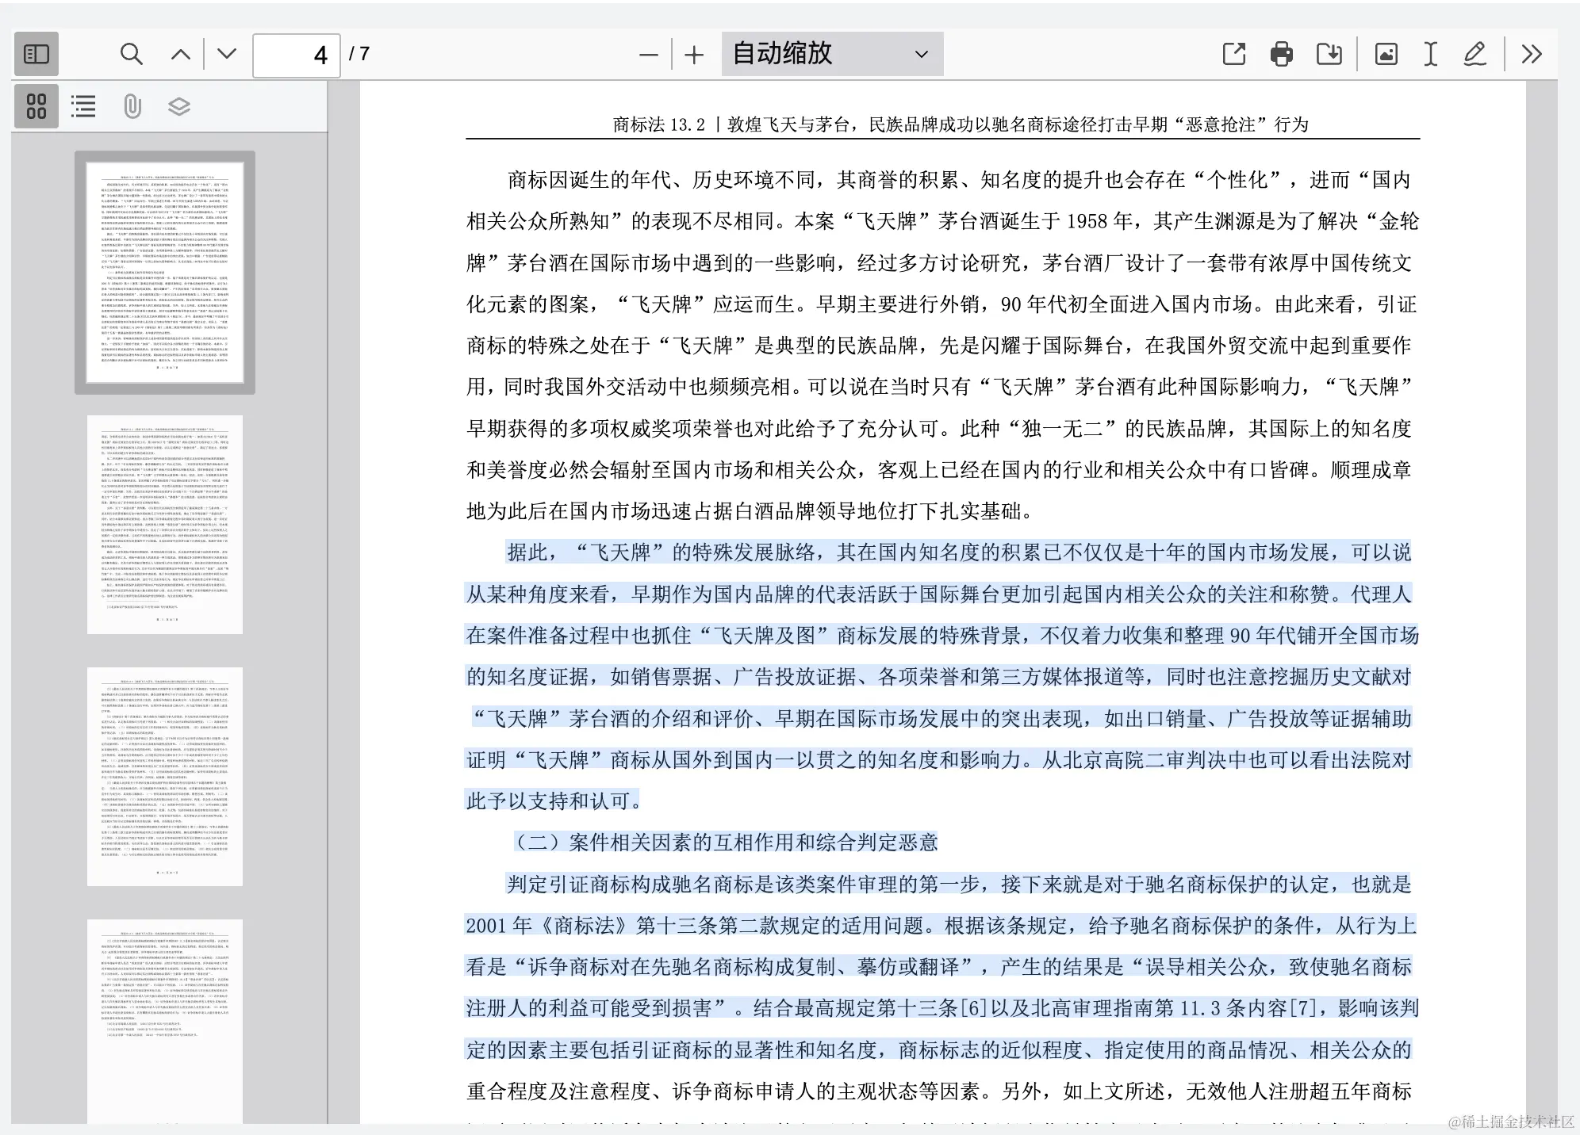Open the image annotation tool

tap(1386, 54)
